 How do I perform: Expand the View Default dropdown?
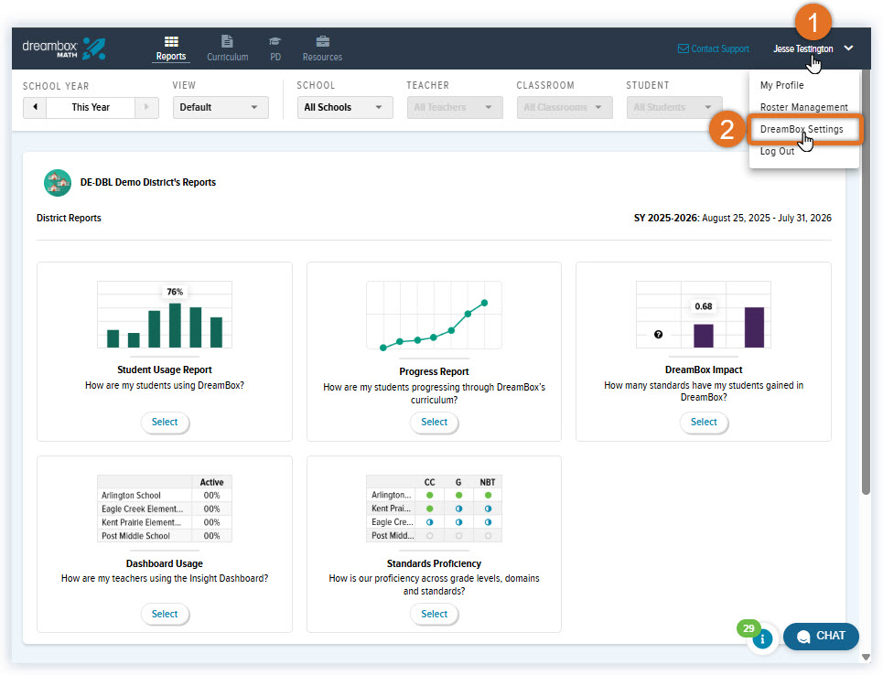click(x=221, y=107)
